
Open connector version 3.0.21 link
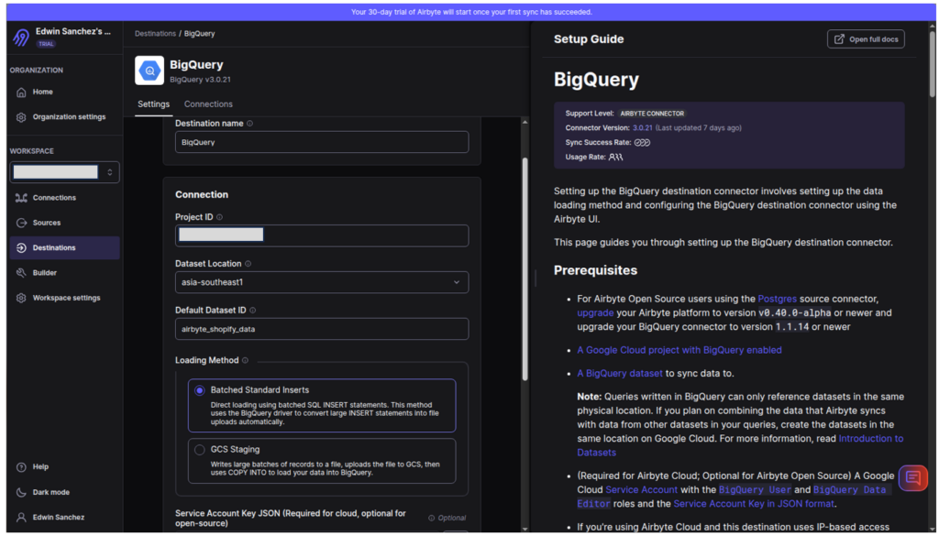tap(642, 128)
